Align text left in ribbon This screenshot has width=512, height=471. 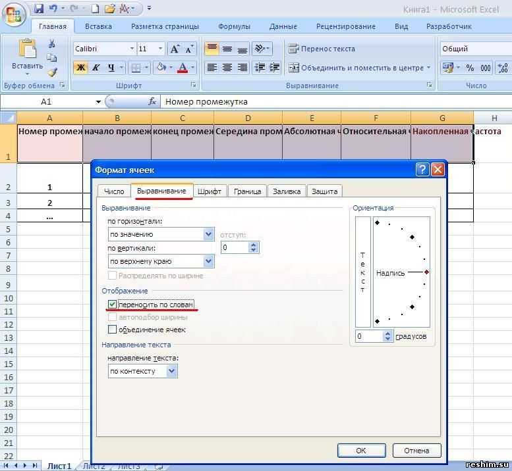(x=212, y=68)
